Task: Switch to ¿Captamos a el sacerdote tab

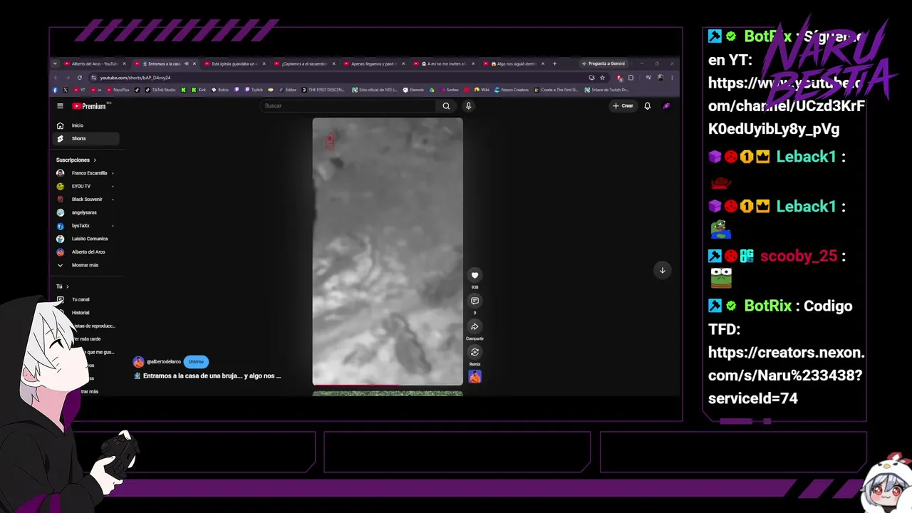Action: pos(303,63)
